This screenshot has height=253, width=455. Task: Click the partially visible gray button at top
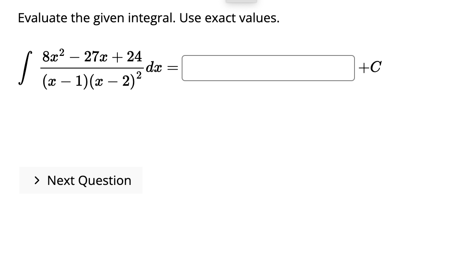[241, 2]
